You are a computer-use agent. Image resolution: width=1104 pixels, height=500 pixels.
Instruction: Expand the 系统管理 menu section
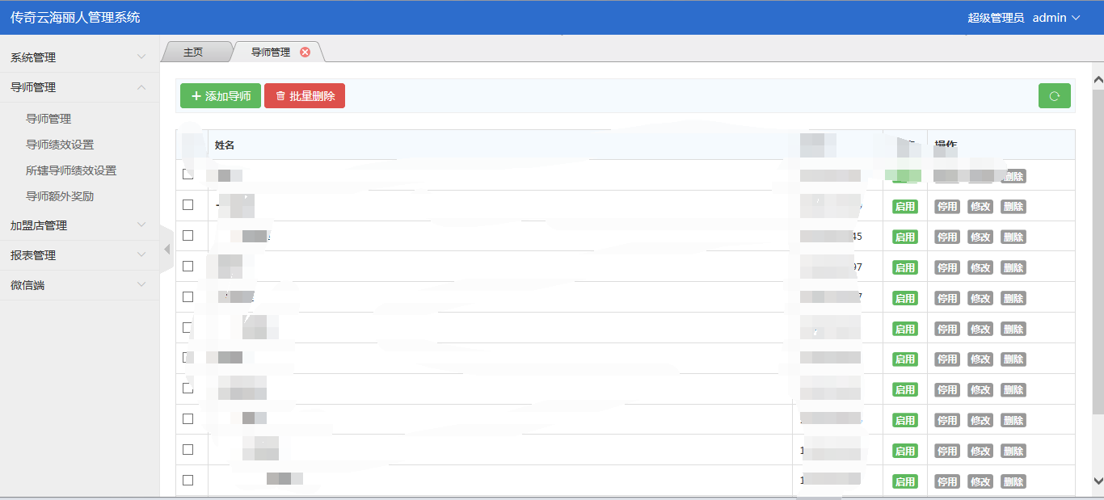pos(79,57)
